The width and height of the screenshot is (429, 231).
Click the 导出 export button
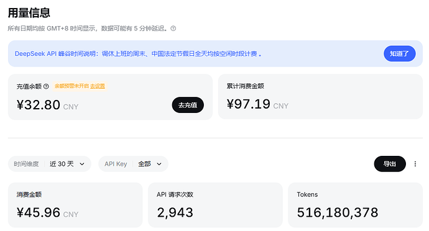[390, 164]
